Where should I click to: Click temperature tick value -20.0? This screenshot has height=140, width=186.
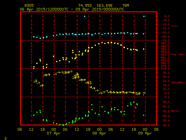165,33
